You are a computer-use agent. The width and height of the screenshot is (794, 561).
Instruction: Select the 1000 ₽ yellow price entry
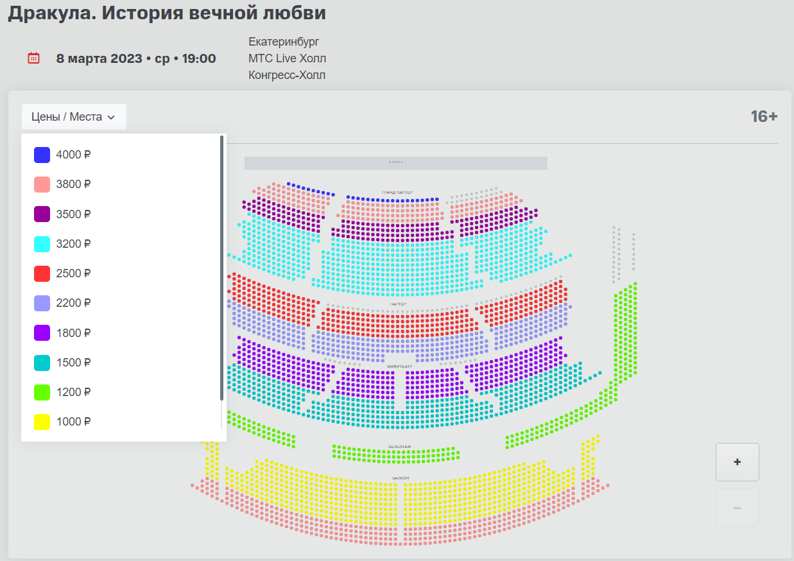62,422
